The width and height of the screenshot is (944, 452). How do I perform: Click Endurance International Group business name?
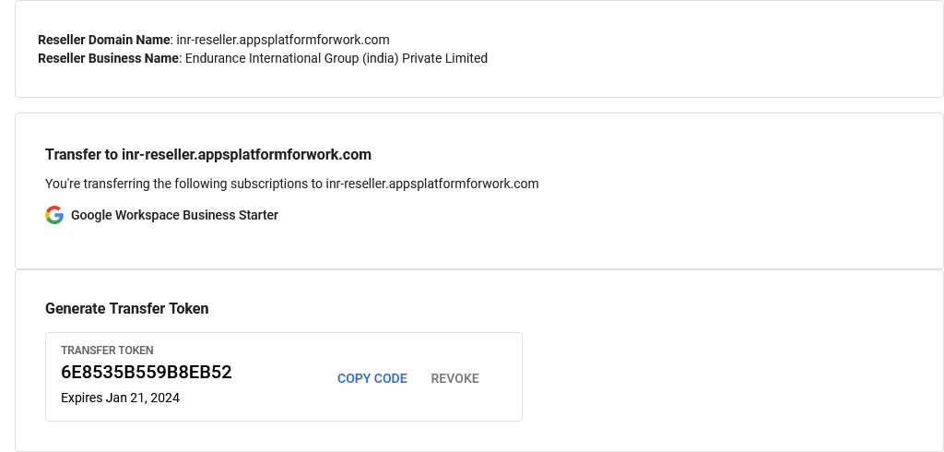(x=336, y=58)
